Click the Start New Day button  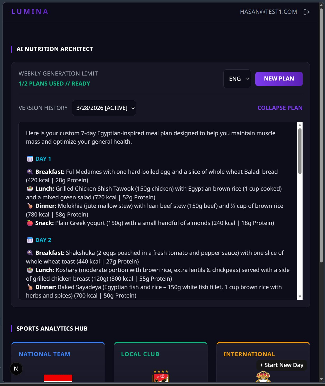pos(281,365)
